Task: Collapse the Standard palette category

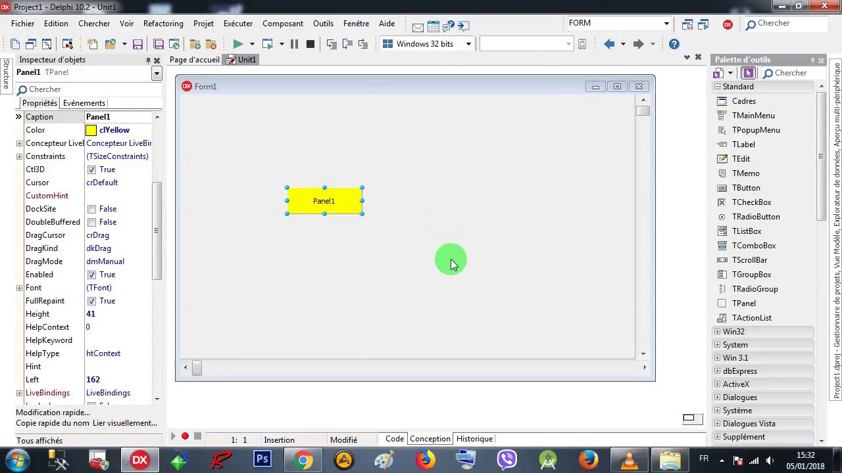Action: [717, 87]
